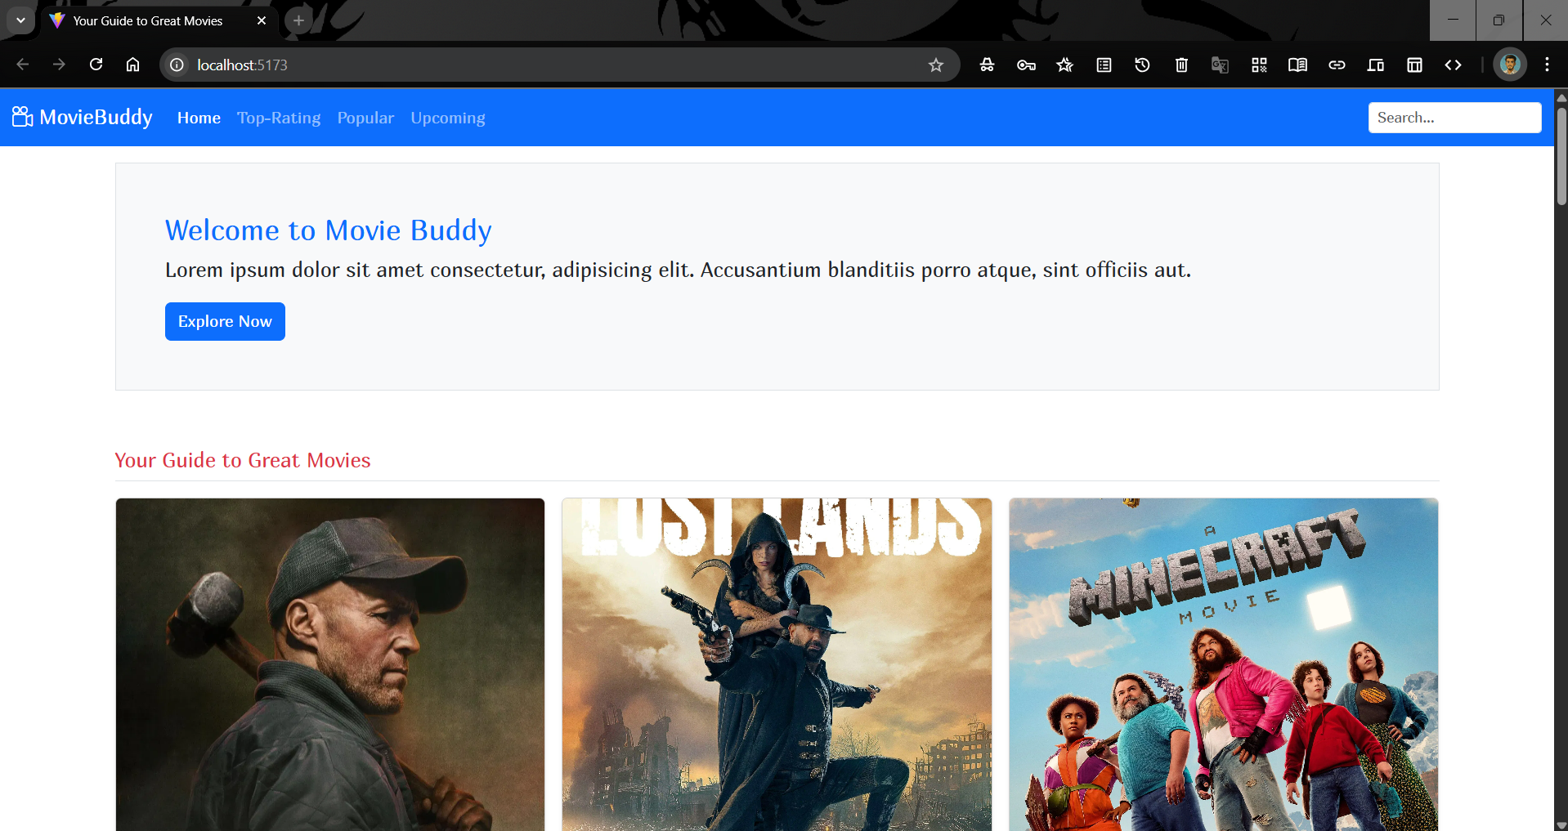
Task: Click the browser back arrow
Action: click(x=22, y=65)
